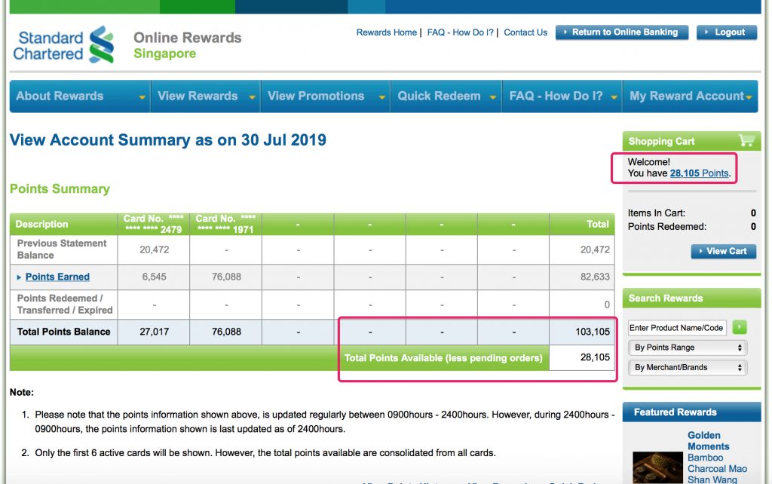The width and height of the screenshot is (772, 484).
Task: Click the green search go arrow
Action: [740, 327]
